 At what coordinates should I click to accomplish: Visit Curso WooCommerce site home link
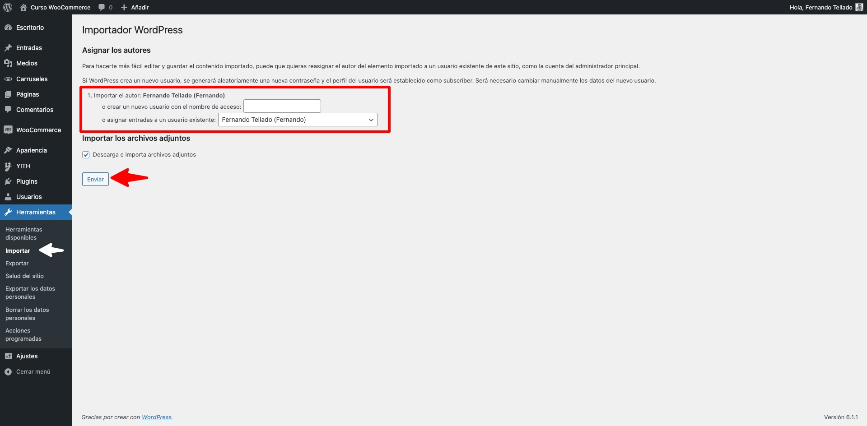(60, 7)
